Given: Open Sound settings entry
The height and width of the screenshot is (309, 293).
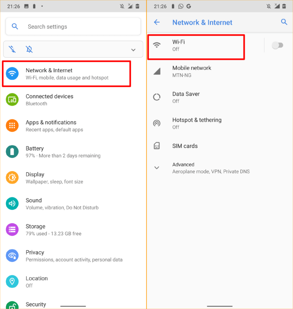Looking at the screenshot, I should [73, 204].
